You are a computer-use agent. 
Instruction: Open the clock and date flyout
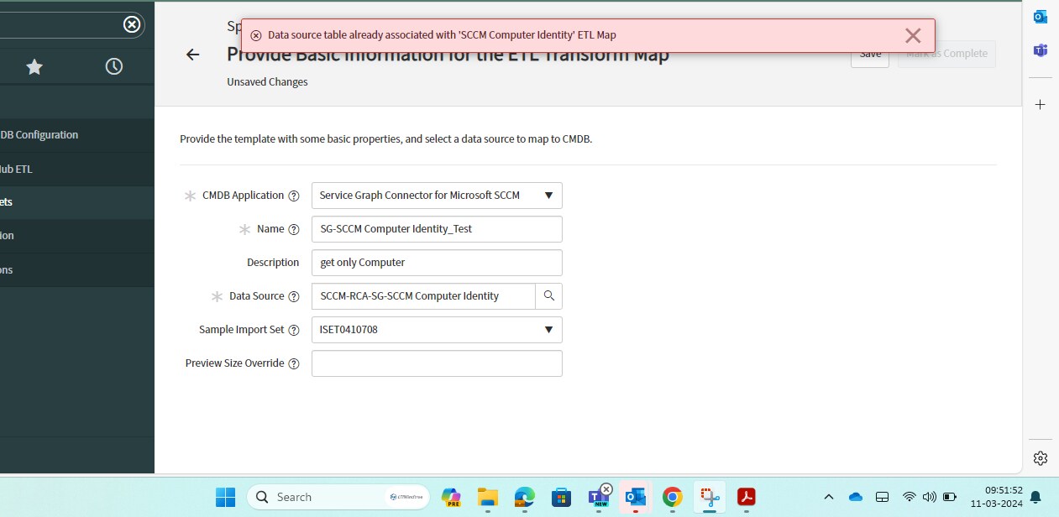998,497
